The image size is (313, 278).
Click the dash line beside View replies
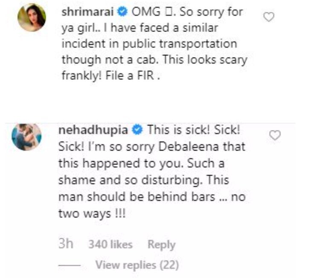click(x=68, y=265)
